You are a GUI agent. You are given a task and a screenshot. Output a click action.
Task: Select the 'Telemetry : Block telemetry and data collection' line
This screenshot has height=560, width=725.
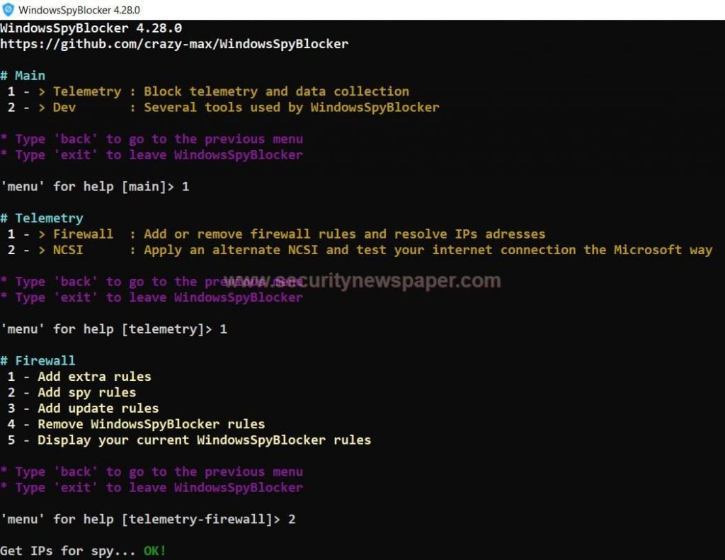click(209, 91)
